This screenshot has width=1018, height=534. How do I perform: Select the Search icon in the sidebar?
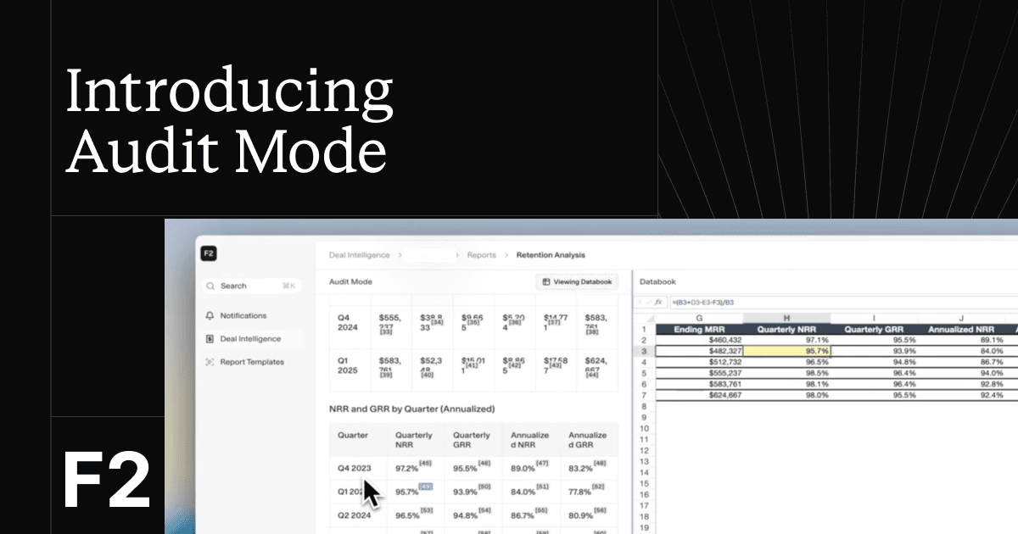click(x=210, y=286)
